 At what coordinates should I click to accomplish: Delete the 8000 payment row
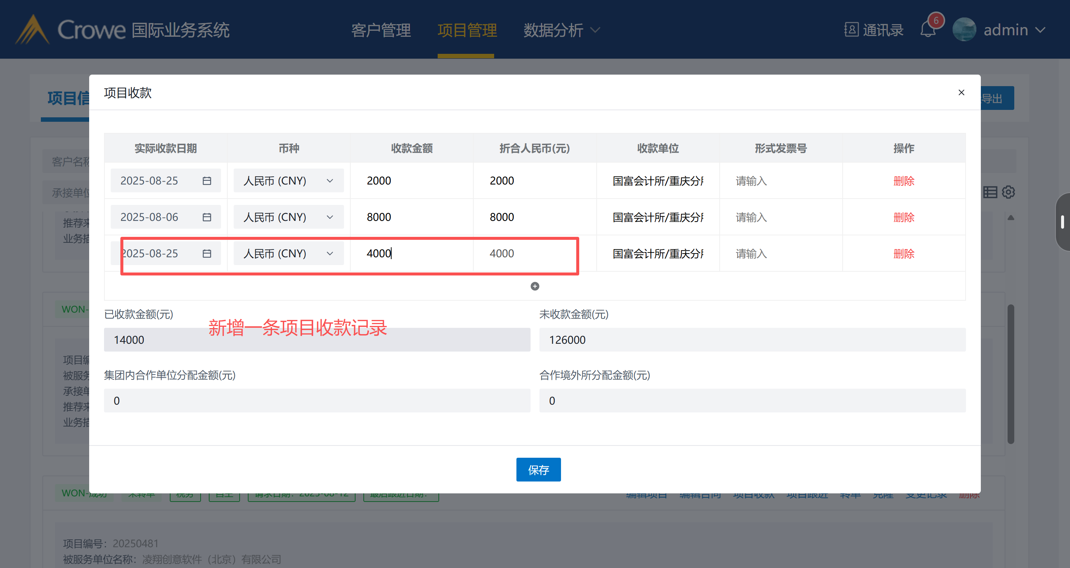coord(904,217)
